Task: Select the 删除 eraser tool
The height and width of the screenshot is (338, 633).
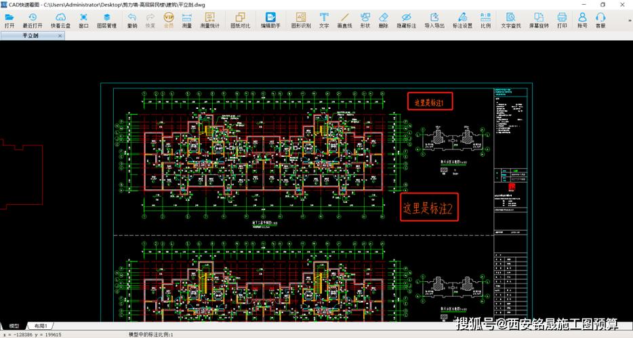Action: click(x=384, y=20)
